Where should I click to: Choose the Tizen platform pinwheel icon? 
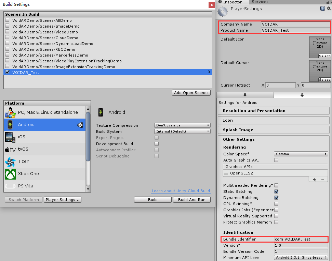pyautogui.click(x=10, y=162)
